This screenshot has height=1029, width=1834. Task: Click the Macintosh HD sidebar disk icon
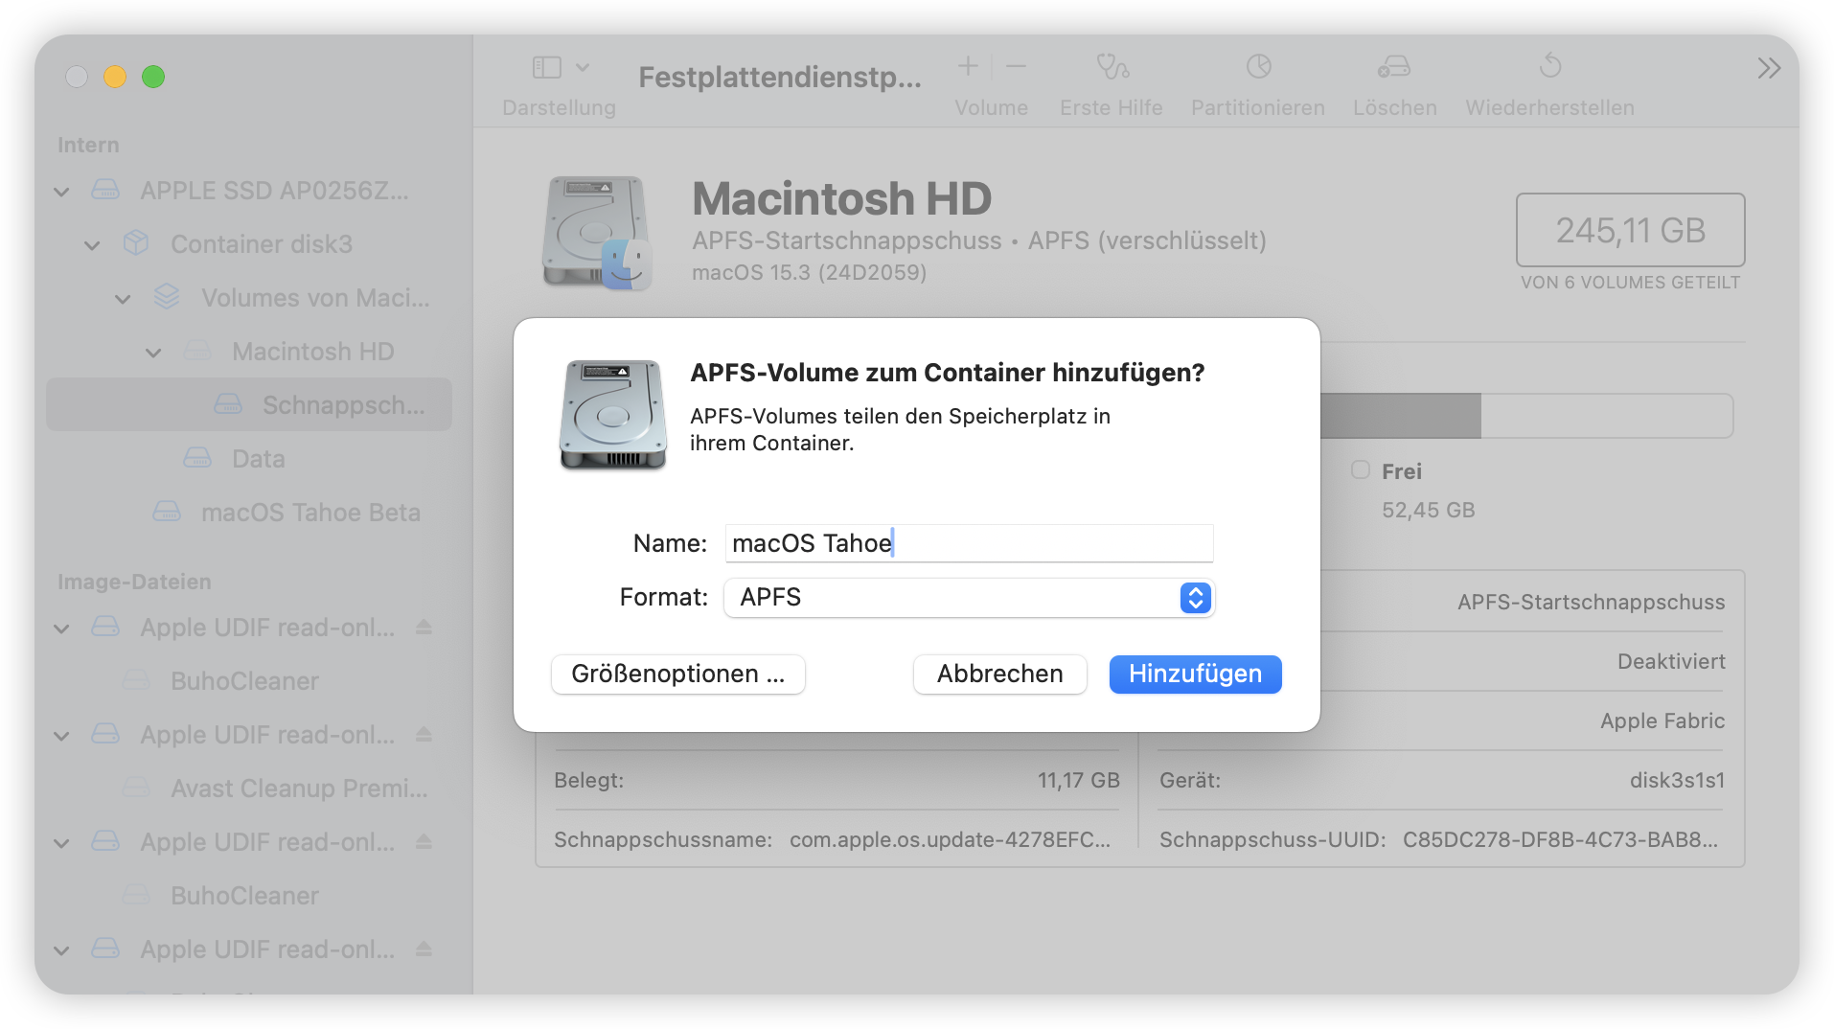tap(197, 351)
